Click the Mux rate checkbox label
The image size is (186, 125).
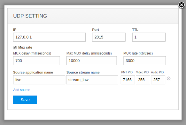(25, 47)
